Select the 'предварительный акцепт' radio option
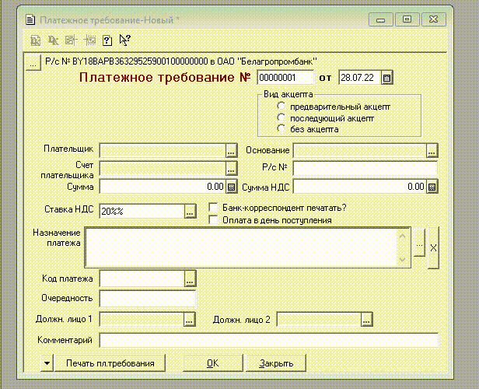 (281, 107)
